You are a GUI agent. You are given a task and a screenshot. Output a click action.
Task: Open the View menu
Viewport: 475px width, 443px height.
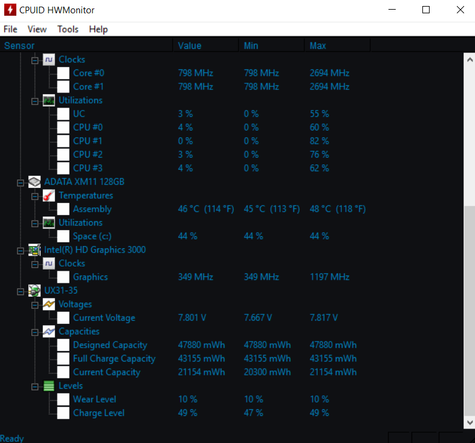coord(37,30)
